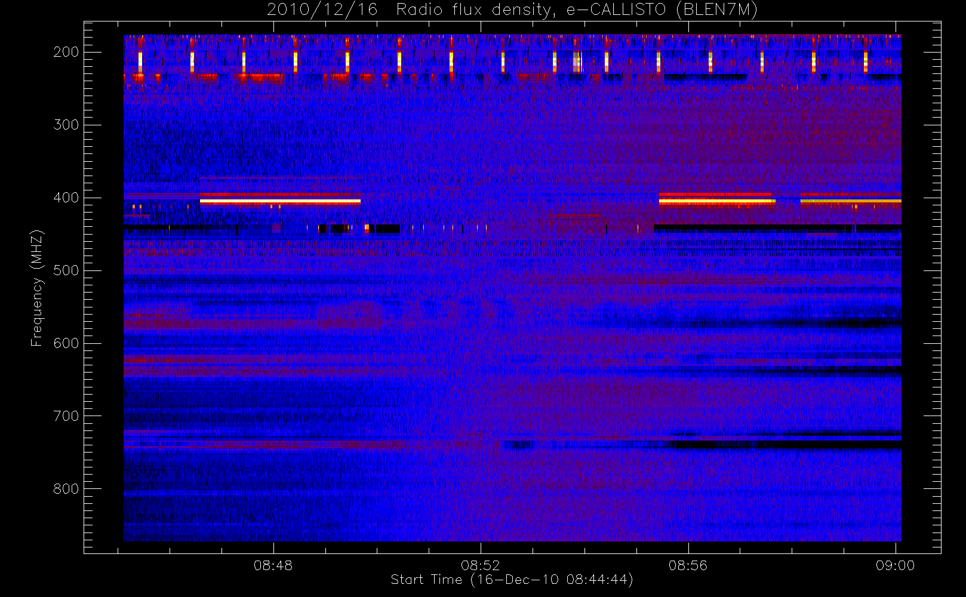Click the 600 frequency axis label
The height and width of the screenshot is (597, 966).
tap(66, 343)
